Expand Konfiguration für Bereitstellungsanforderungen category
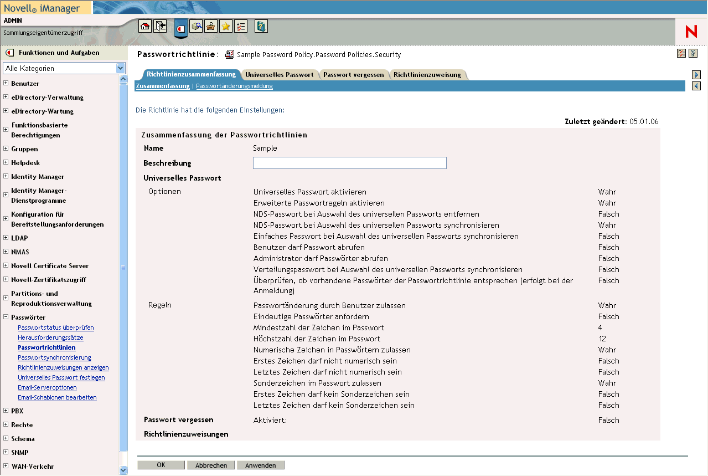The height and width of the screenshot is (476, 708). coord(6,219)
